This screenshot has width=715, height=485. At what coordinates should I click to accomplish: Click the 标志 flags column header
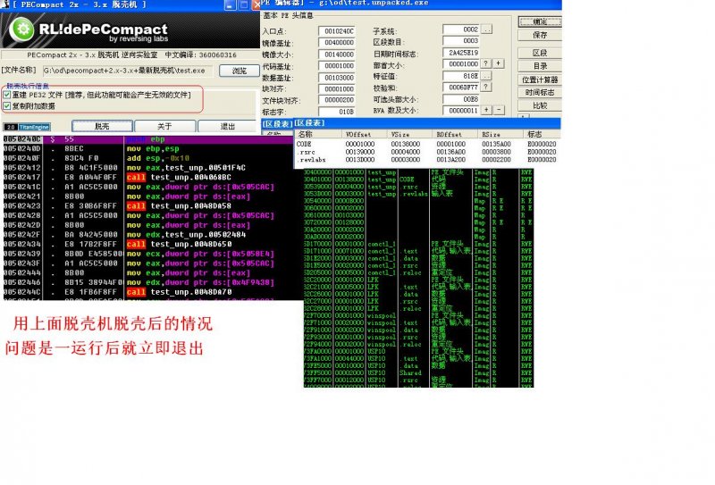(x=542, y=134)
